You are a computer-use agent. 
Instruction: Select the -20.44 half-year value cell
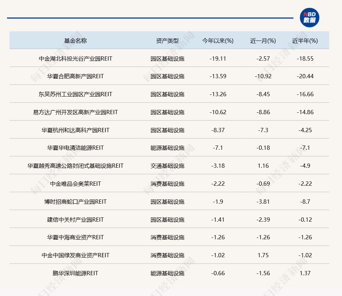click(305, 76)
